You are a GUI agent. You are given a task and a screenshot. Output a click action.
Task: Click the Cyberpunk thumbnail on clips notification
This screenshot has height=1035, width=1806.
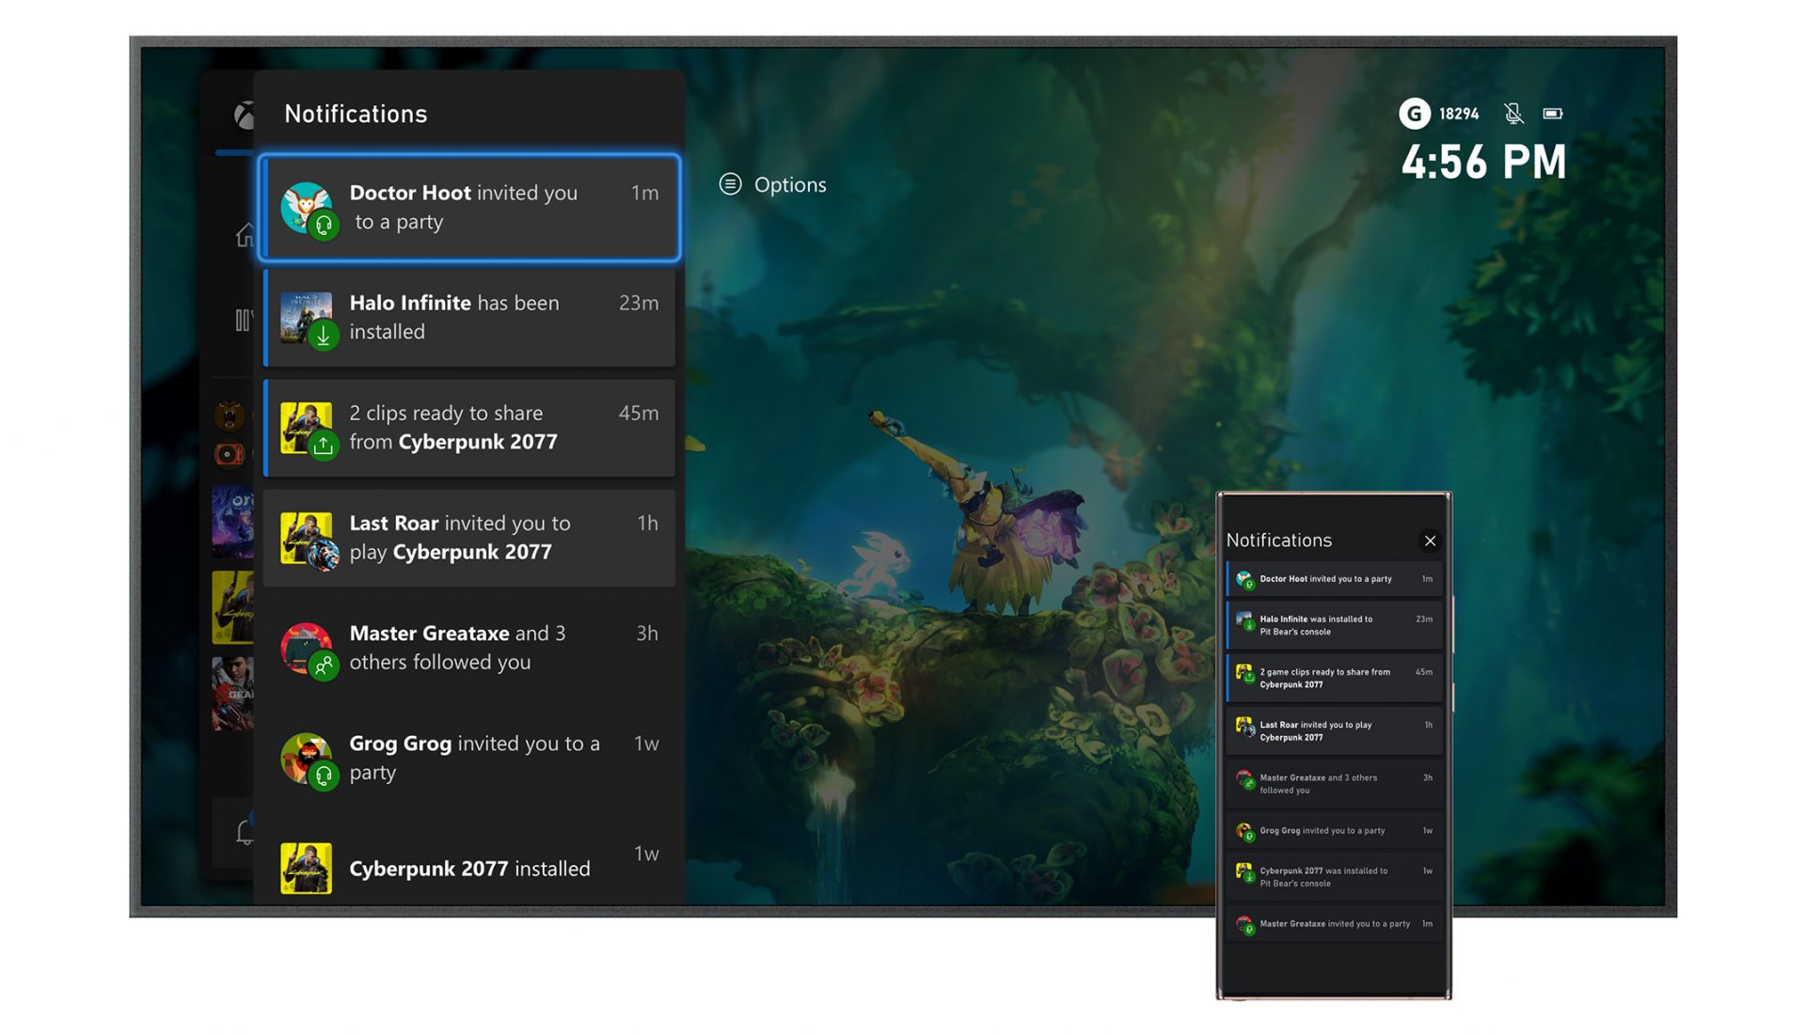point(306,427)
